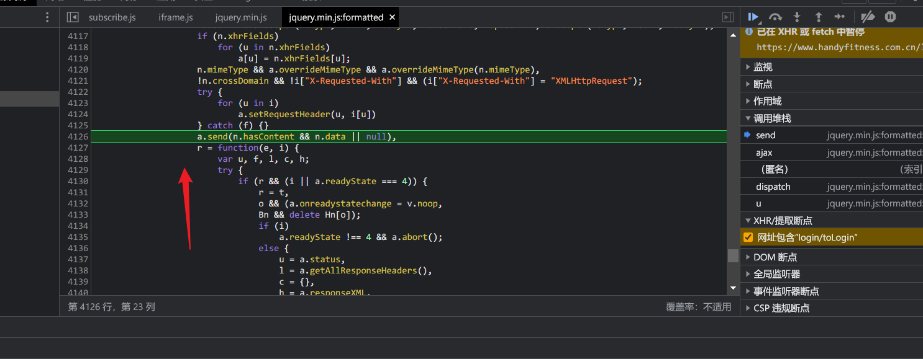Set breakpoint at line number 4127

pos(78,148)
